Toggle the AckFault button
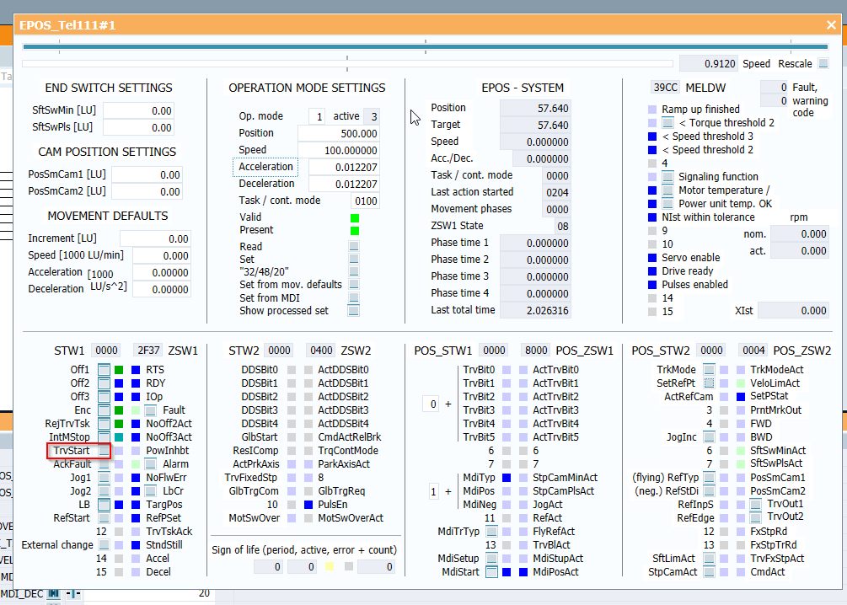This screenshot has width=847, height=605. coord(104,464)
